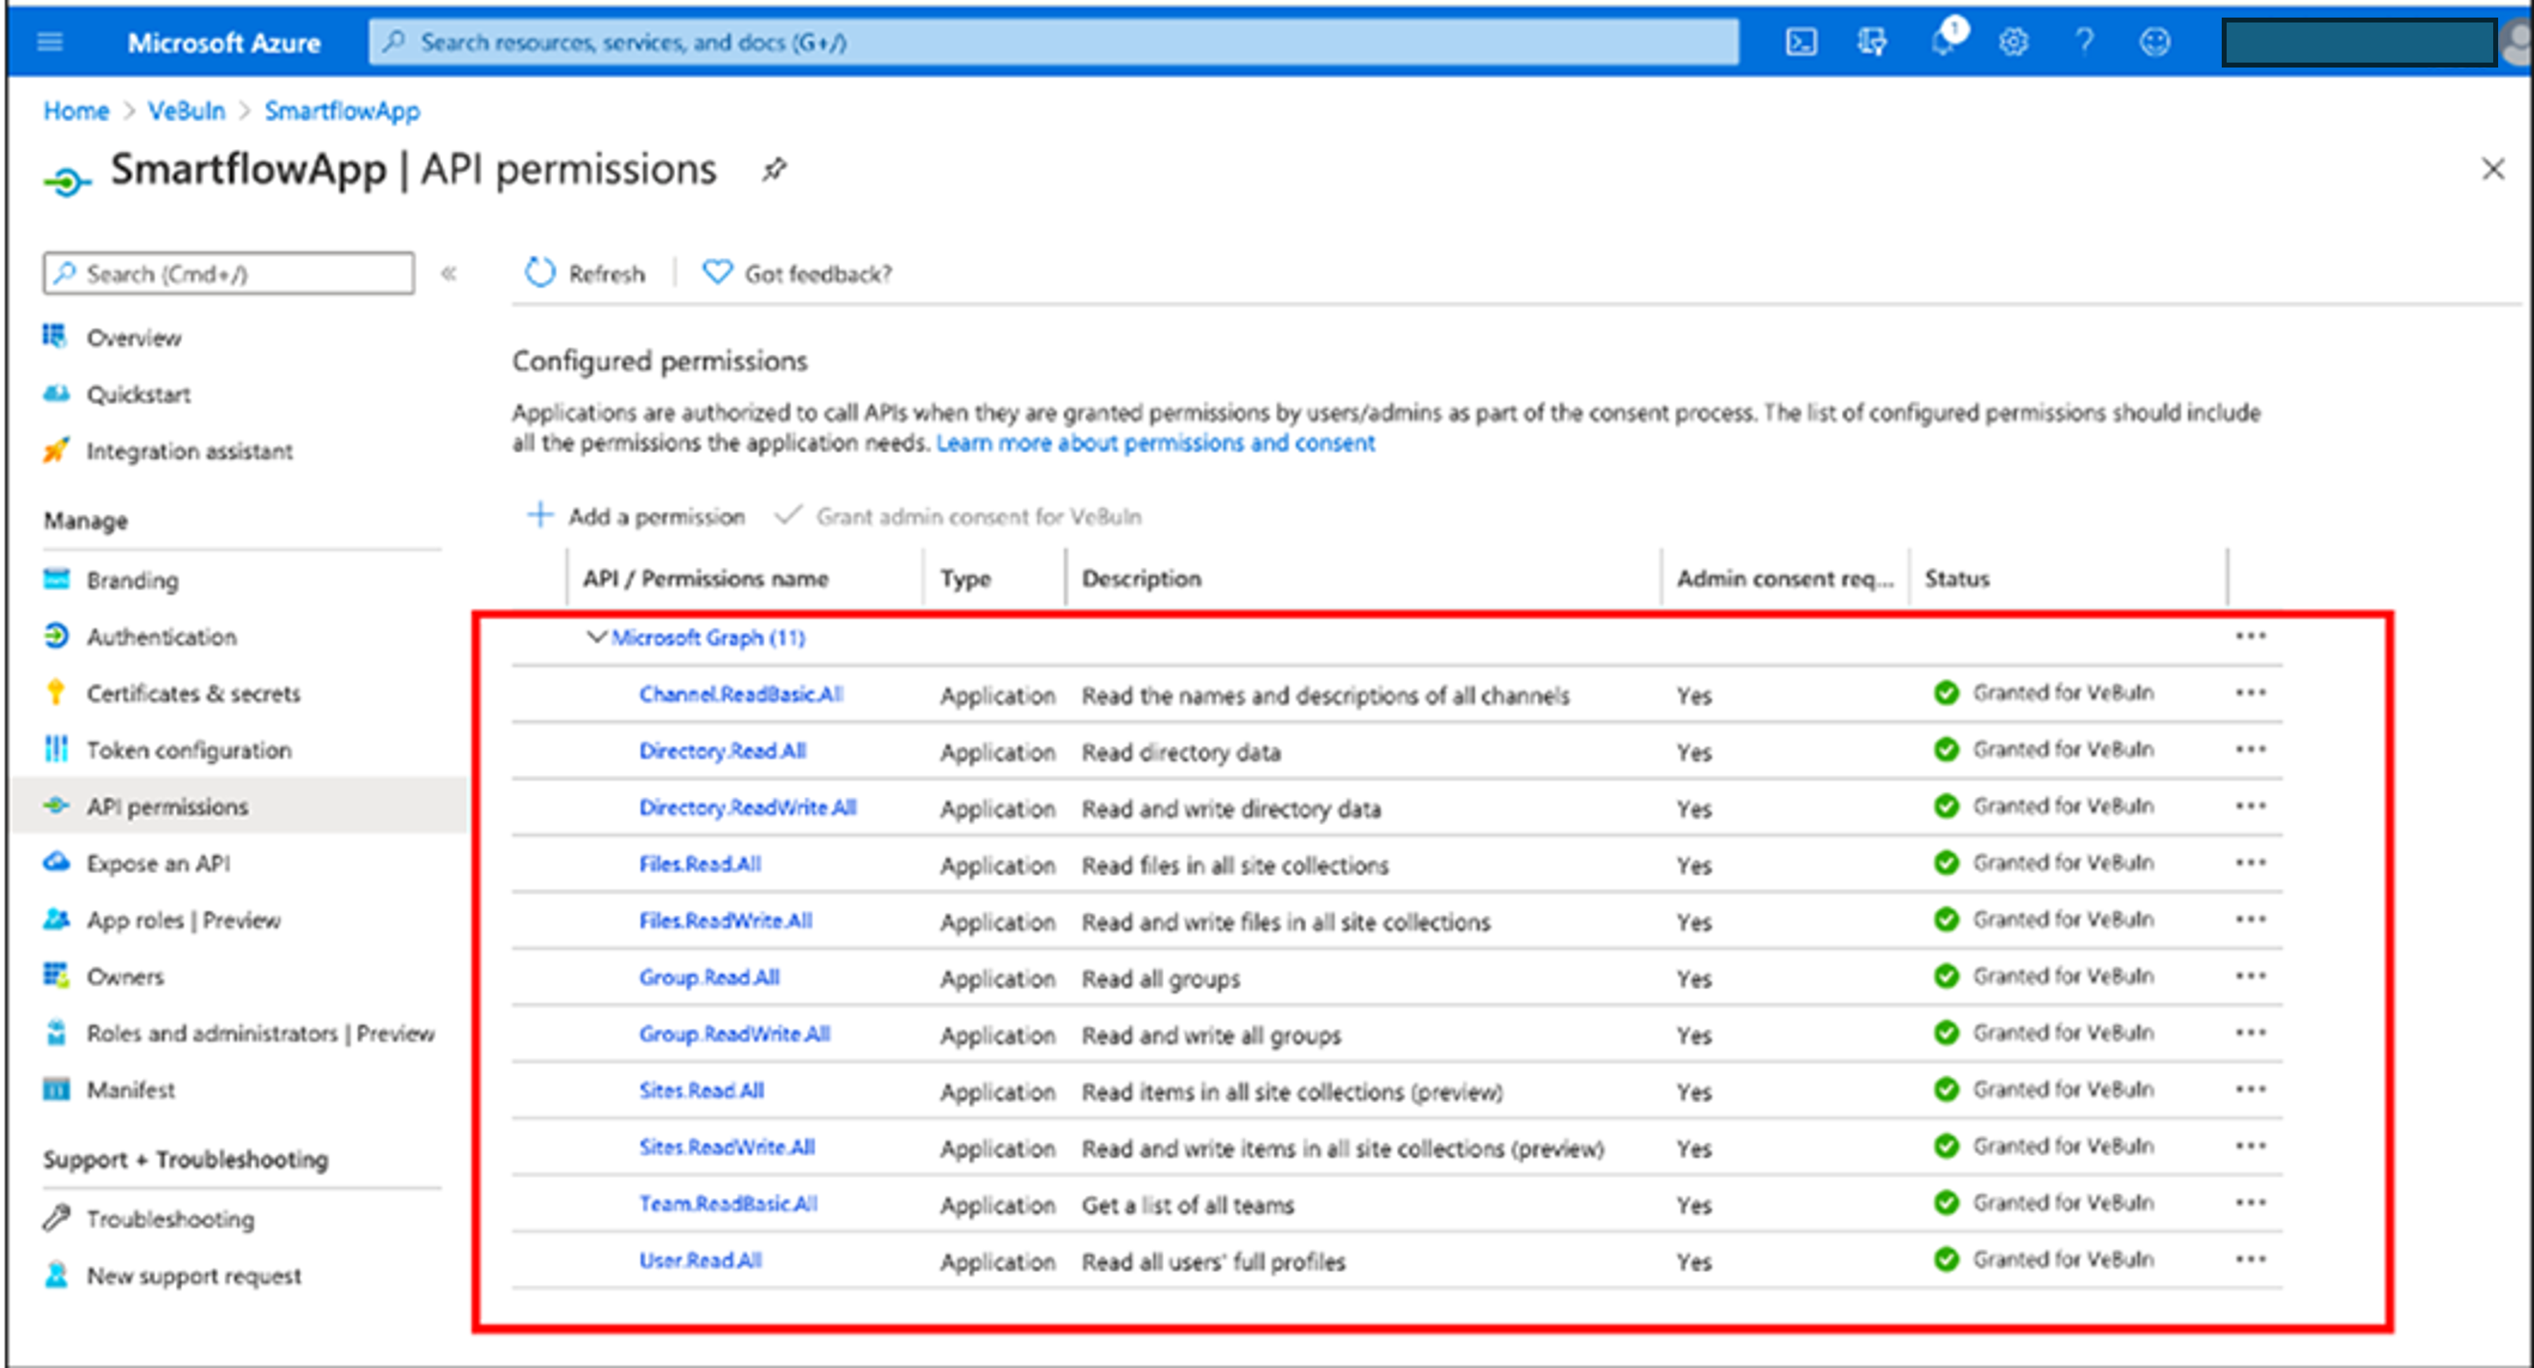
Task: Click the Refresh button
Action: [x=585, y=272]
